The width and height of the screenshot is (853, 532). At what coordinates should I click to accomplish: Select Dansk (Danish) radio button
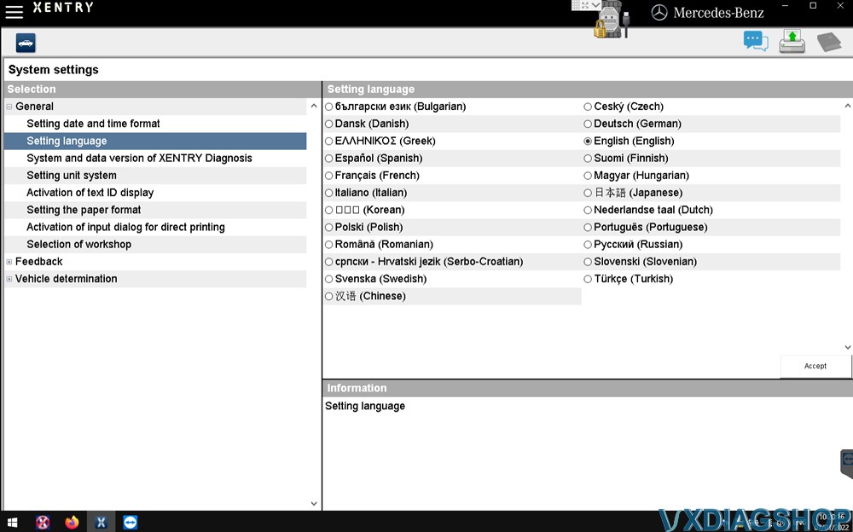[x=328, y=124]
